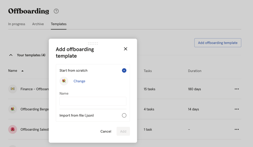
Task: Select the Start from scratch radio button
Action: click(x=124, y=70)
